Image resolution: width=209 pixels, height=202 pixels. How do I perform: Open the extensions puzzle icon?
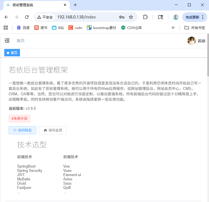coord(145,17)
